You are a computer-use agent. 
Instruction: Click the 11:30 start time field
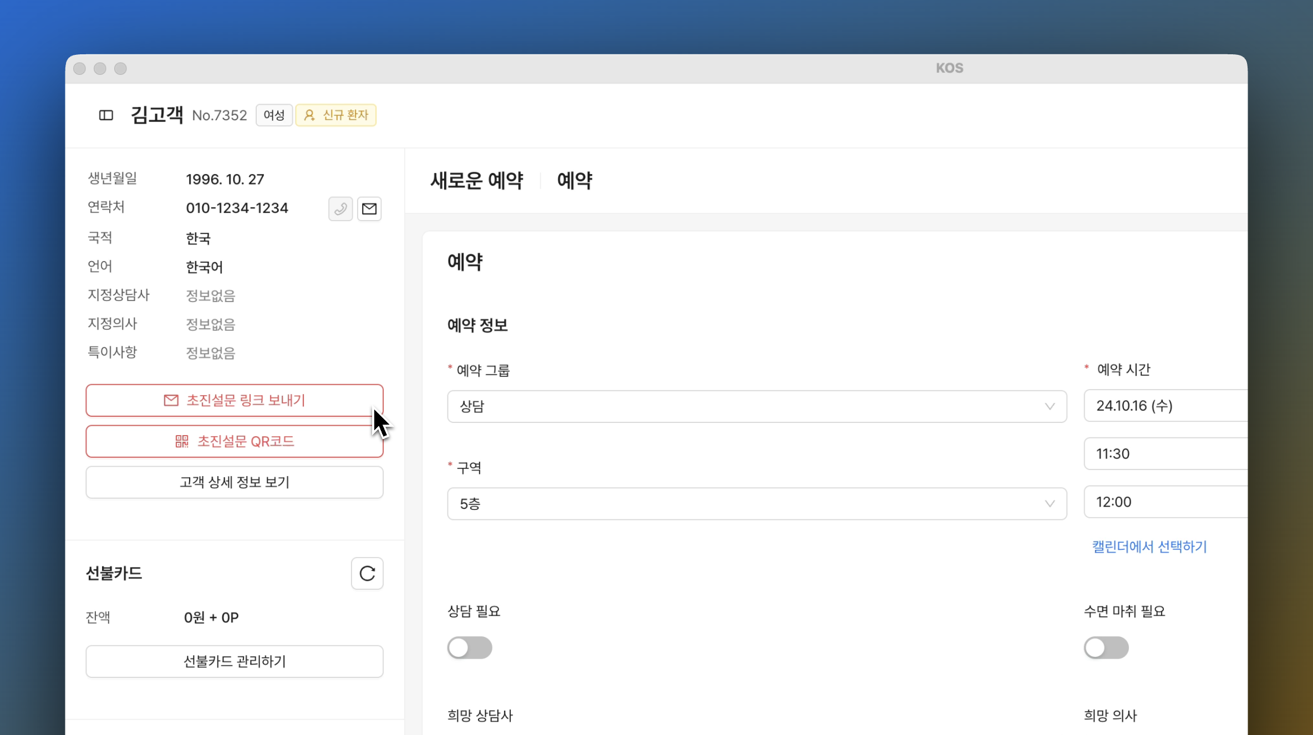click(1164, 454)
